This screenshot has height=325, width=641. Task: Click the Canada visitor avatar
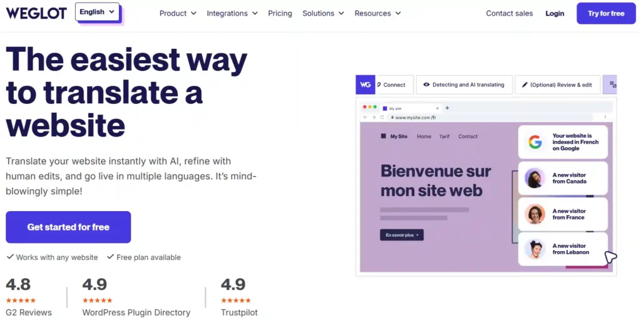coord(535,178)
